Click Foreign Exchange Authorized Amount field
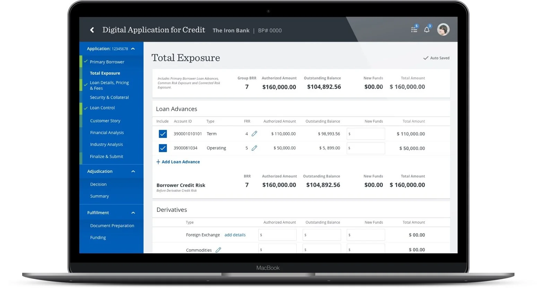The height and width of the screenshot is (288, 537). point(277,235)
